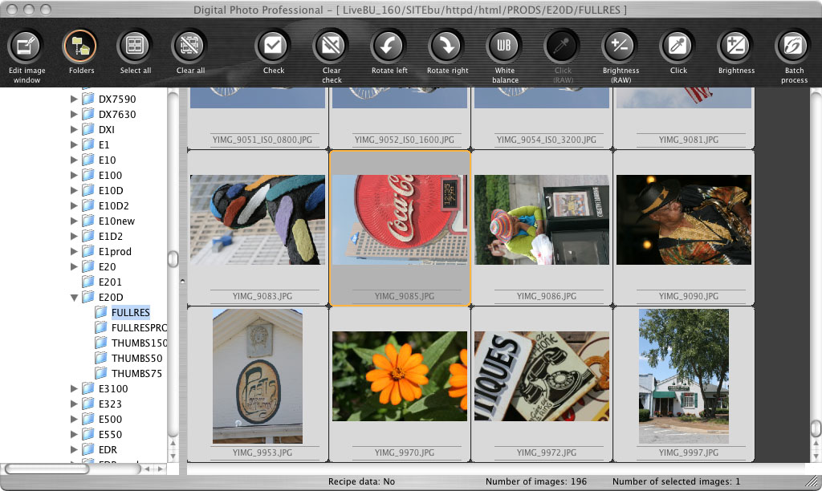Viewport: 822px width, 491px height.
Task: Expand the E3100 folder
Action: pos(75,389)
